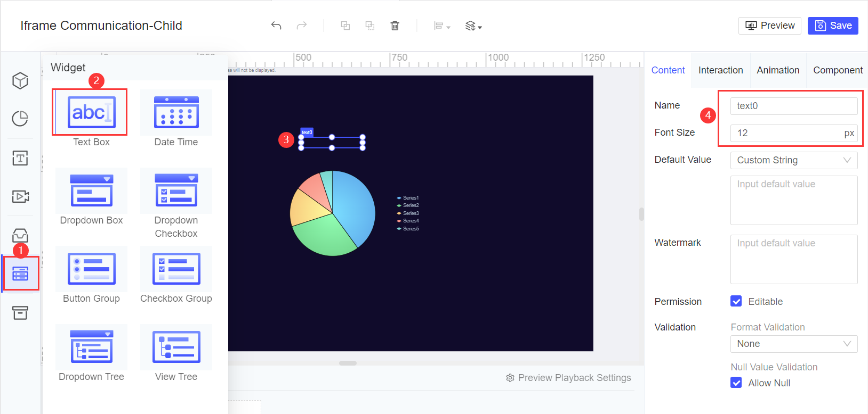Click the canvas vertical scrollbar handle
The width and height of the screenshot is (868, 414).
641,214
